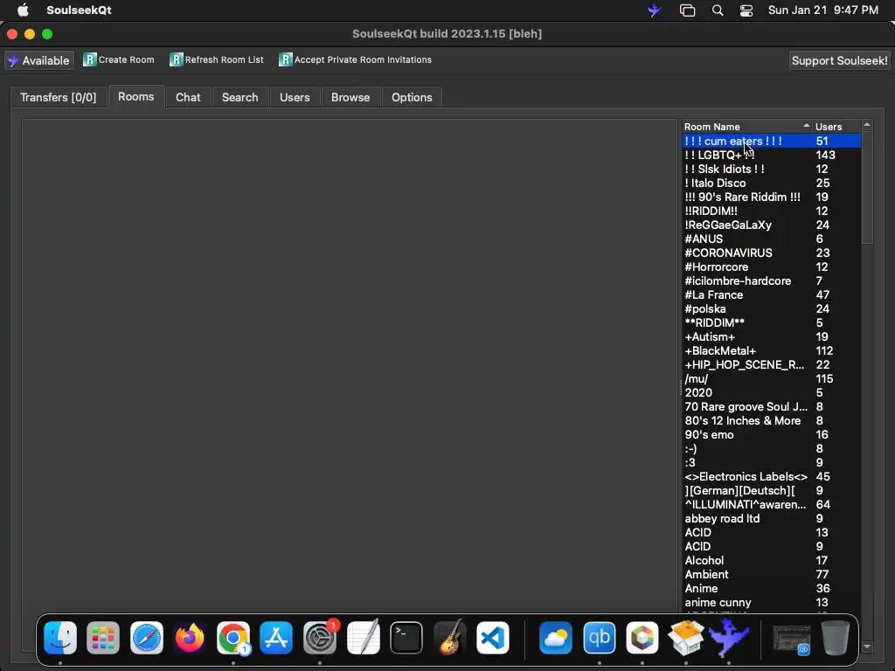Open the open-box package app in dock
The width and height of the screenshot is (895, 671).
click(x=685, y=637)
